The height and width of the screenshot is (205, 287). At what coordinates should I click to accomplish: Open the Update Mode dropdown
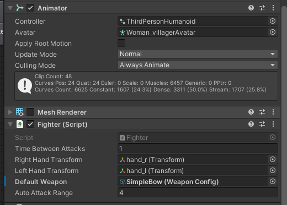pos(198,54)
